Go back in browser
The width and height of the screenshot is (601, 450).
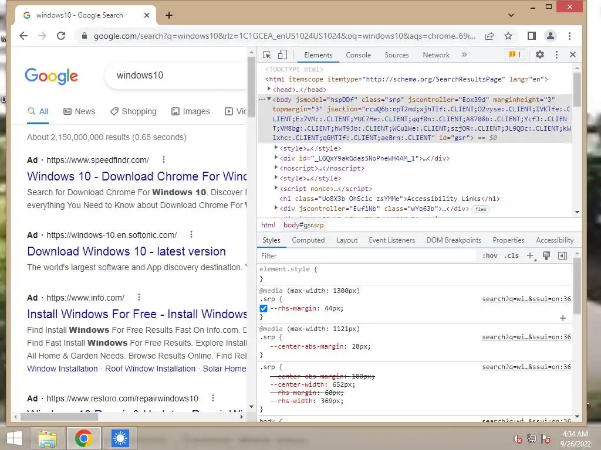(x=23, y=36)
